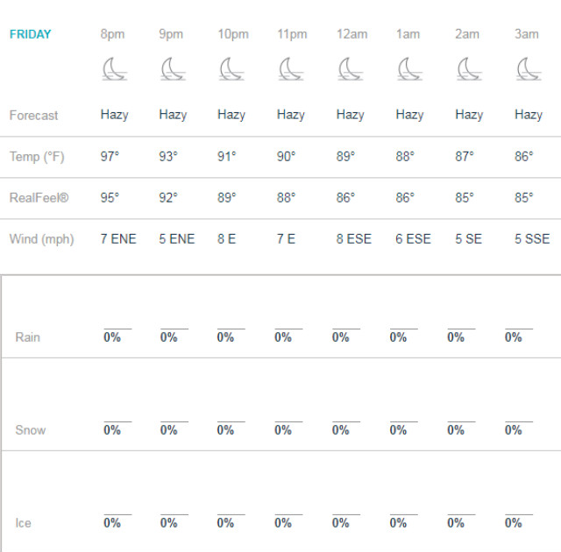The image size is (561, 552).
Task: Select the FRIDAY day heading
Action: click(x=31, y=34)
